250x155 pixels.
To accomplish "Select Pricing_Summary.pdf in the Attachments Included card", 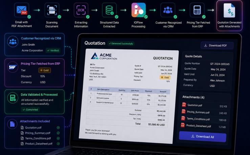I will [38, 133].
